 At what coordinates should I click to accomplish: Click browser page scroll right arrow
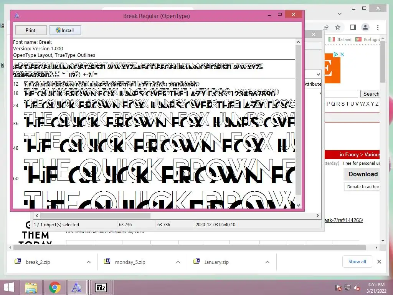pos(376,248)
